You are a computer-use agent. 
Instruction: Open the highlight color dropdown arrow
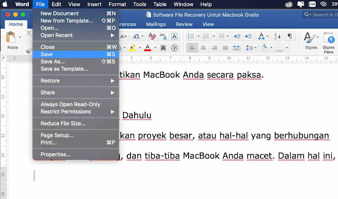point(140,48)
